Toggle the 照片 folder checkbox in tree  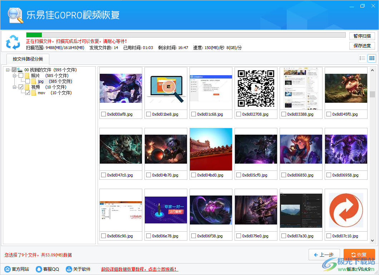pyautogui.click(x=21, y=76)
